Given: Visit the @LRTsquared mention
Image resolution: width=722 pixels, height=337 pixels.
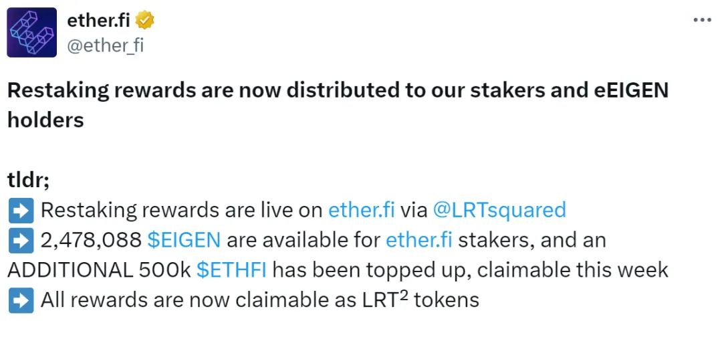Looking at the screenshot, I should (499, 211).
